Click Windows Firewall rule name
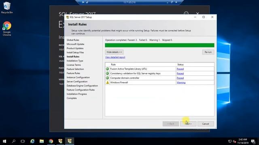 (119, 83)
